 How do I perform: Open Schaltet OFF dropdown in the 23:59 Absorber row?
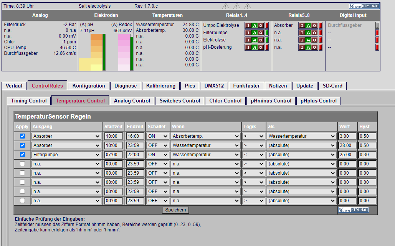(x=157, y=145)
